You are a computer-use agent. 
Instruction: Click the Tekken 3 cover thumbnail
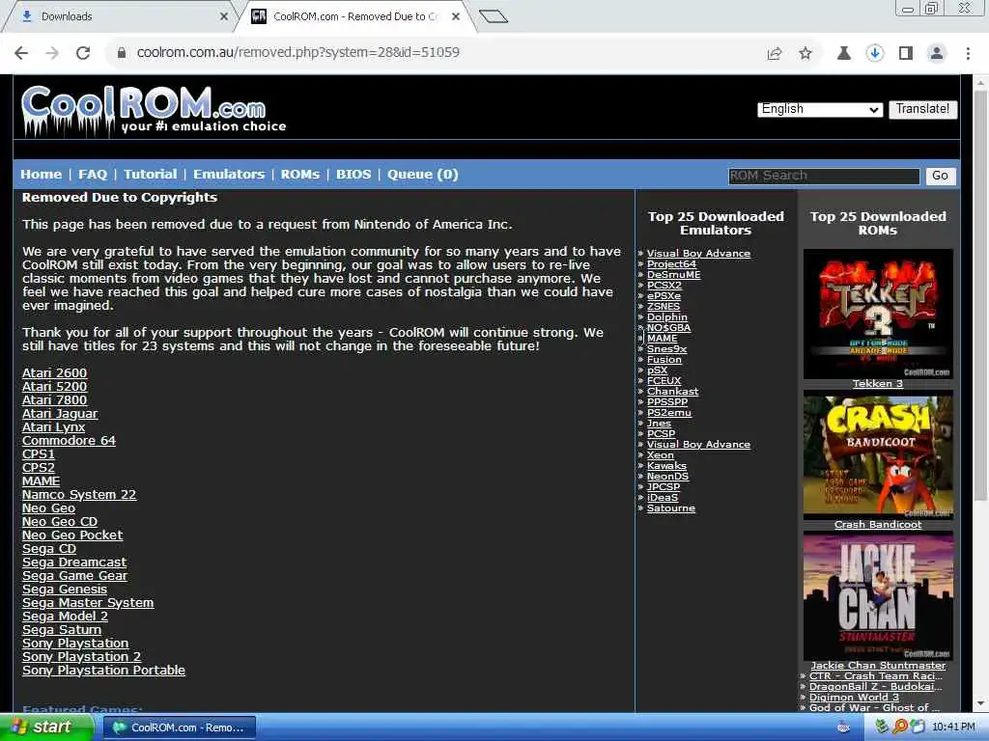pyautogui.click(x=878, y=314)
